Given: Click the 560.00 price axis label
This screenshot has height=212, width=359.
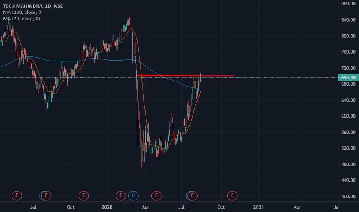Looking at the screenshot, I should tap(348, 132).
